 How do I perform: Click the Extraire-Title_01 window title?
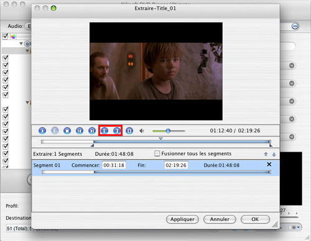click(155, 9)
